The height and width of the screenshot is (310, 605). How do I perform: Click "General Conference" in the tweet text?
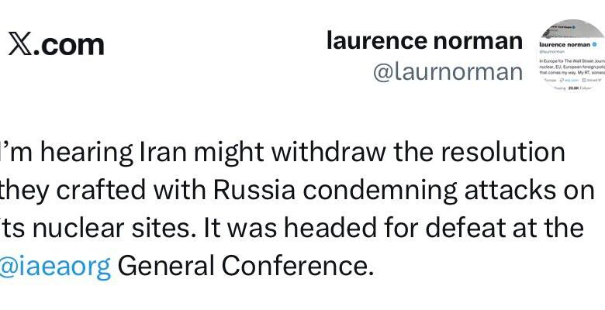click(x=245, y=266)
